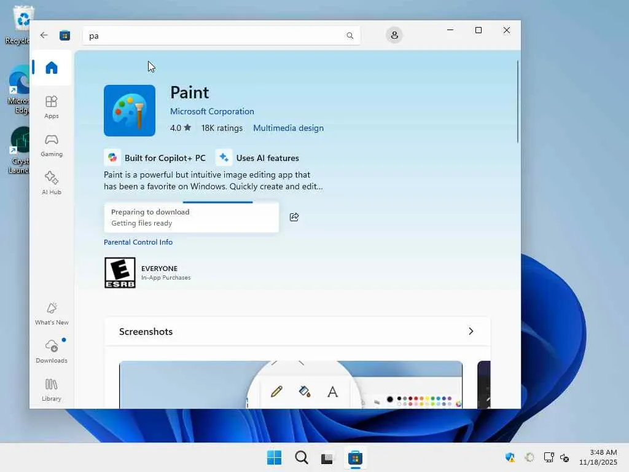Open the Multimedia design category link
The image size is (629, 472).
[x=288, y=128]
